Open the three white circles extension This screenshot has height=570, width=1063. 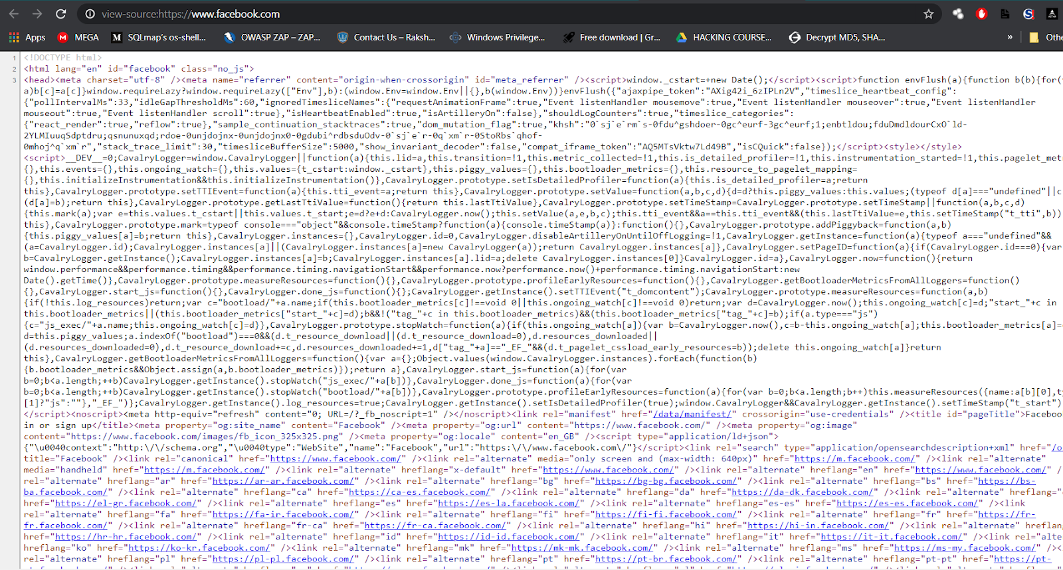click(x=958, y=14)
